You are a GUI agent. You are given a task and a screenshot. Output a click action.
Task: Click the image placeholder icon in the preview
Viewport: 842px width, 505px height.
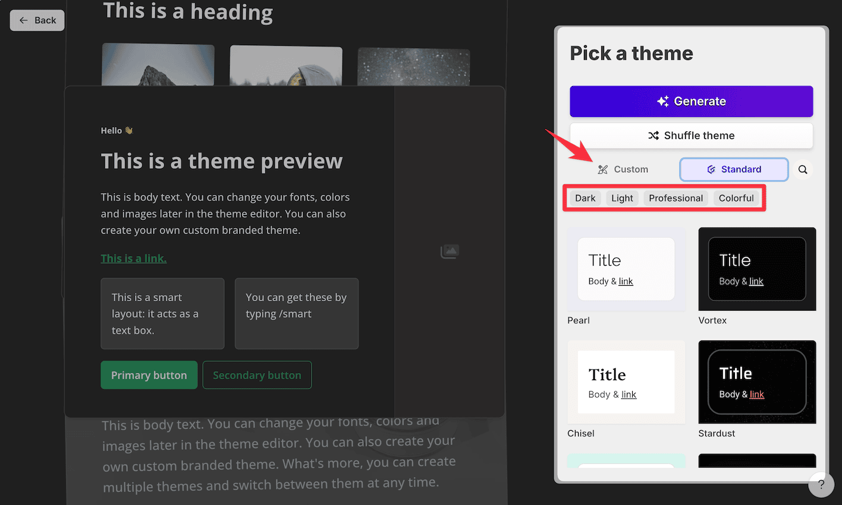tap(450, 251)
